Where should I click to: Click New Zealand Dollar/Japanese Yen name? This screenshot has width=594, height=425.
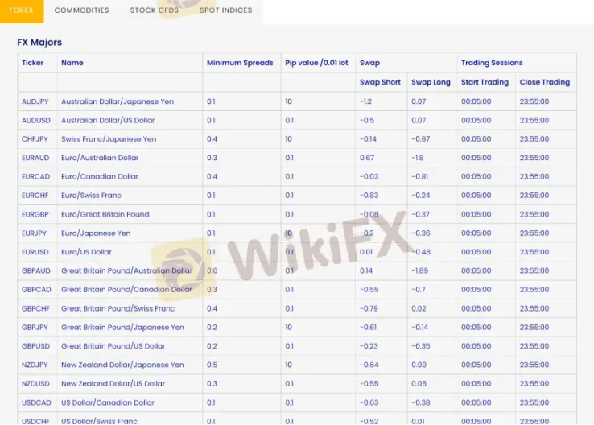(x=122, y=365)
